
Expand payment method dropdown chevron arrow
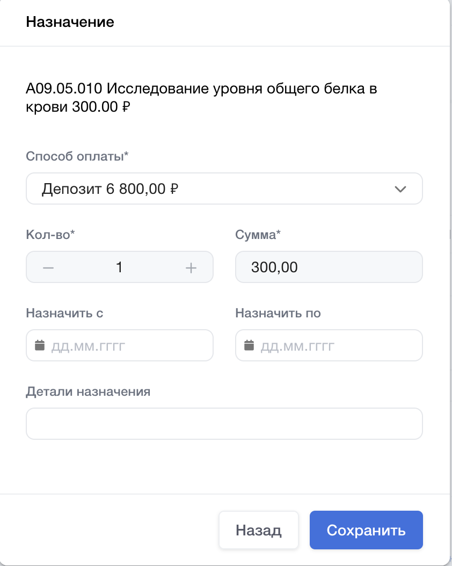click(x=400, y=189)
